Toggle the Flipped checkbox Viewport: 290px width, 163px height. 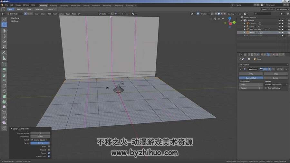[x=49, y=150]
